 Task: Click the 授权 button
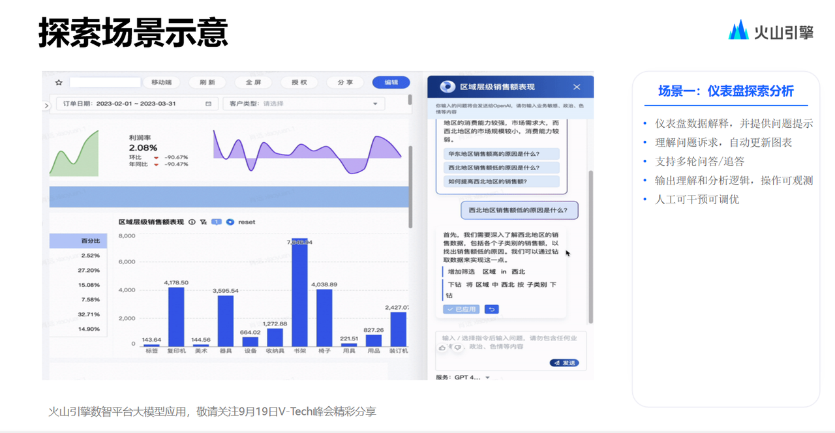tap(299, 83)
